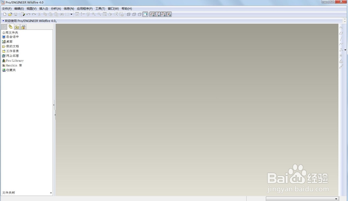The width and height of the screenshot is (348, 201).
Task: Select the Coordinate System tool on right toolbar
Action: coord(341,56)
